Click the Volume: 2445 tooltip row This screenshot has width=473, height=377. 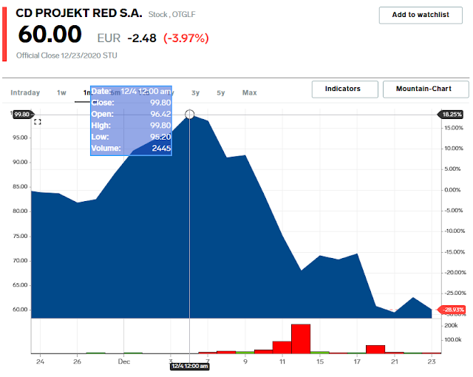pyautogui.click(x=132, y=149)
